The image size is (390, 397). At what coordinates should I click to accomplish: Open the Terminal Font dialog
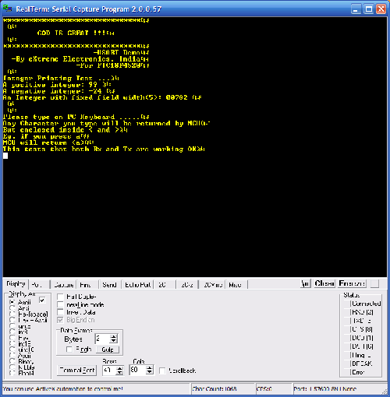tap(76, 370)
